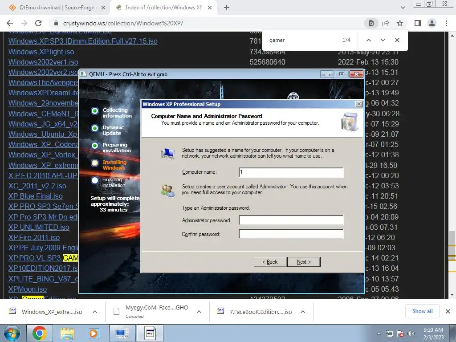
Task: Click the Computer name field in XP Setup
Action: [x=291, y=172]
